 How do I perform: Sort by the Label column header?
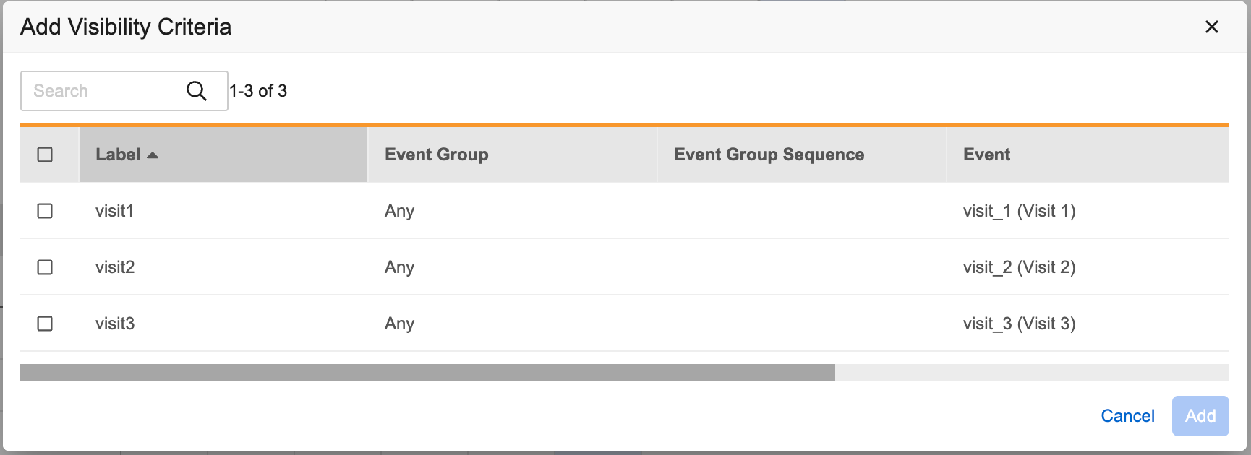coord(118,155)
